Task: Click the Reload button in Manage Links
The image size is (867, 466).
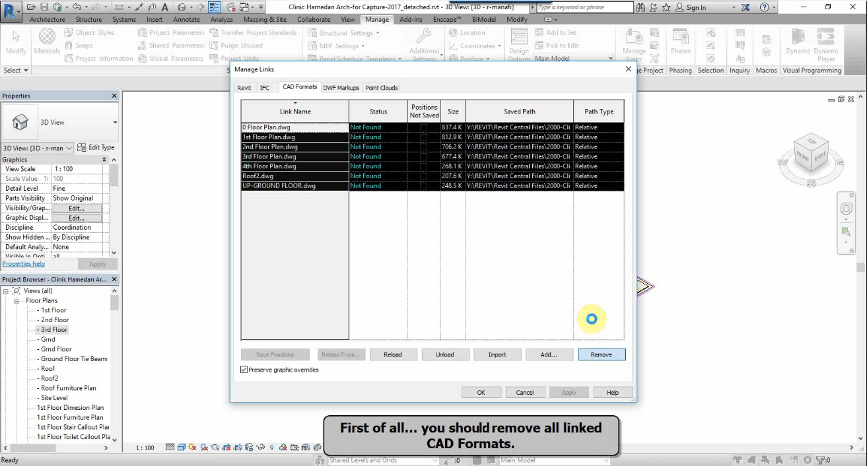Action: point(393,354)
